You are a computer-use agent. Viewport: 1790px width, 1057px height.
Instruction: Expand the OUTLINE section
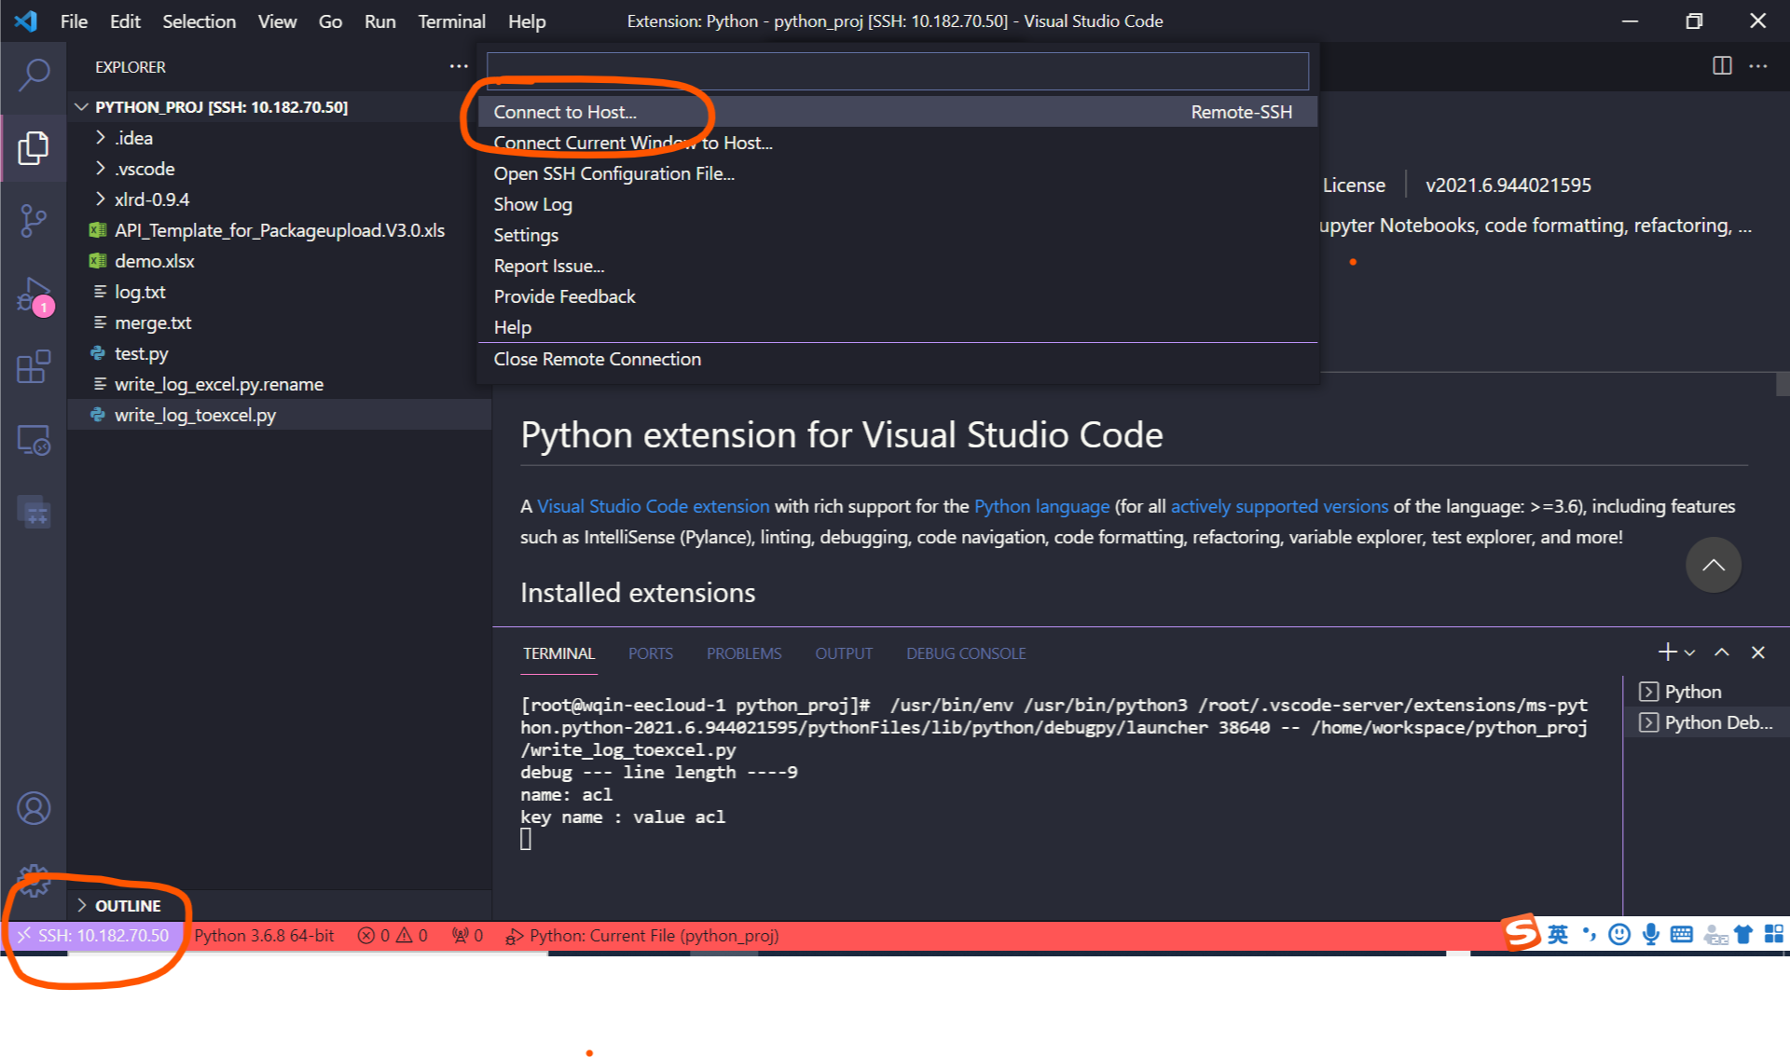[126, 904]
